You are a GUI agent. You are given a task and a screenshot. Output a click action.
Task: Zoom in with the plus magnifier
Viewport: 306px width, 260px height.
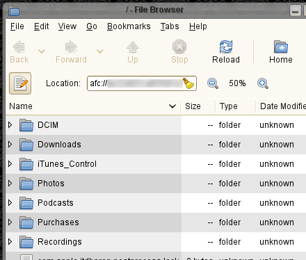pyautogui.click(x=263, y=83)
